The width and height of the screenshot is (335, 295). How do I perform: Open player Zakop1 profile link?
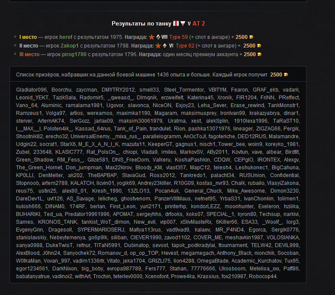click(69, 46)
